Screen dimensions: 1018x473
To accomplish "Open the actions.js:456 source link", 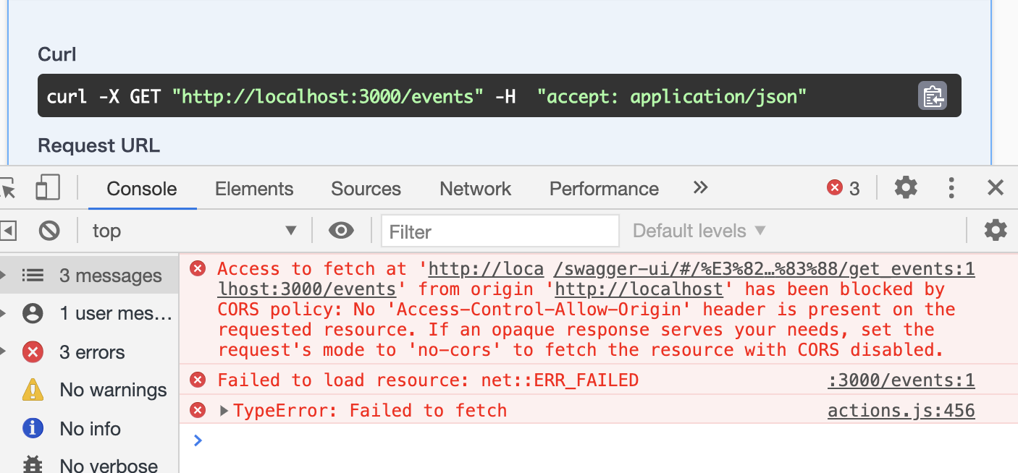I will tap(901, 411).
